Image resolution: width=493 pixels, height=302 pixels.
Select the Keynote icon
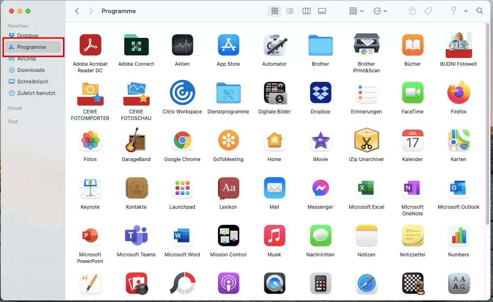pyautogui.click(x=90, y=188)
